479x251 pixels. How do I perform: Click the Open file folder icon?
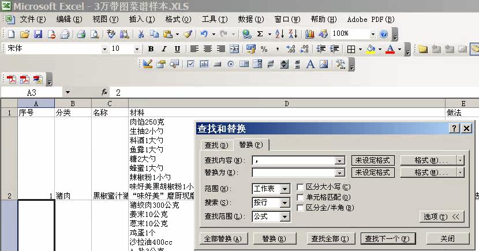coord(24,34)
